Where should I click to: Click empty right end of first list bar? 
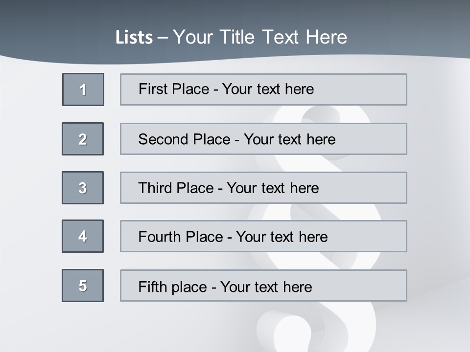click(x=372, y=89)
